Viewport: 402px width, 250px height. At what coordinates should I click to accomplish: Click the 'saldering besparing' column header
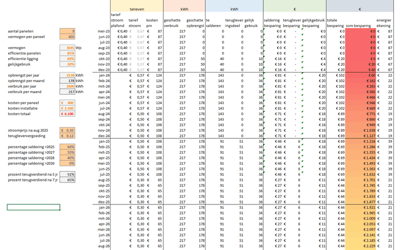[272, 23]
